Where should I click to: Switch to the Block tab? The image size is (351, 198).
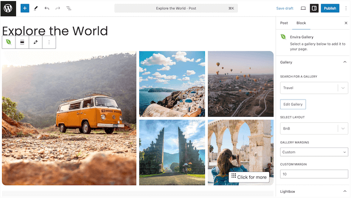301,23
